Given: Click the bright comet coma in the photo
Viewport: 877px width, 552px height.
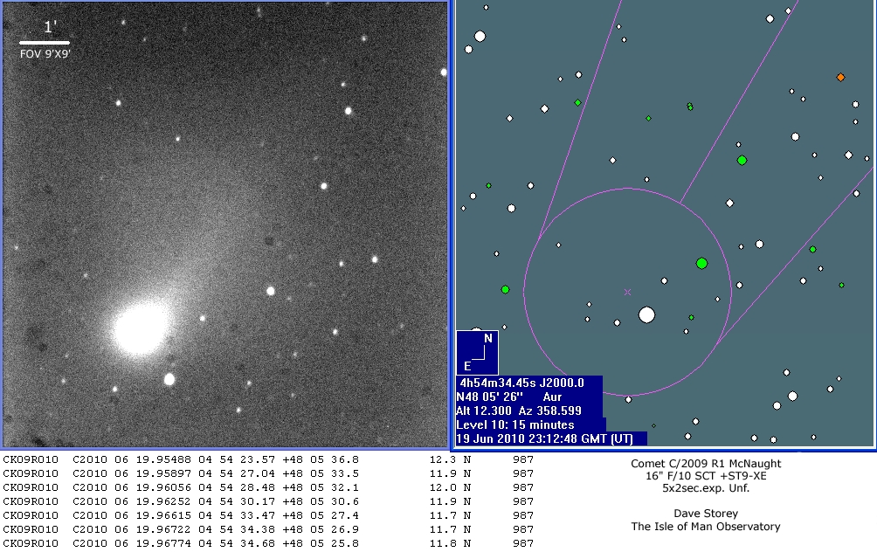Looking at the screenshot, I should pos(140,328).
